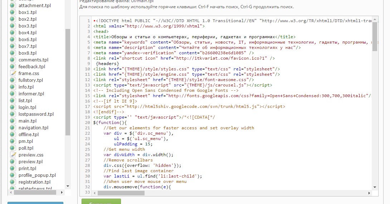Click the file icon next to info.tpl
Image resolution: width=390 pixels, height=204 pixels.
13,87
